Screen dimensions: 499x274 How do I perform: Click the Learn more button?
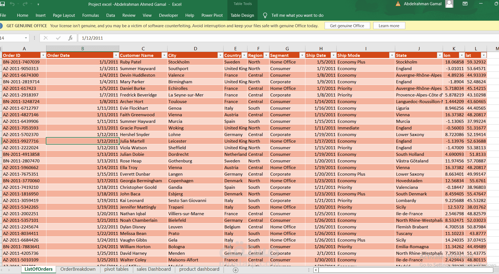point(389,25)
